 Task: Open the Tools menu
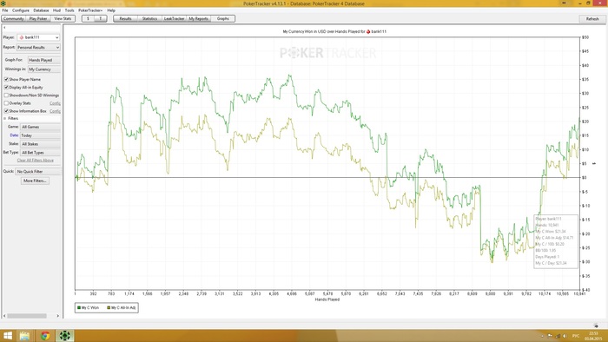click(69, 10)
